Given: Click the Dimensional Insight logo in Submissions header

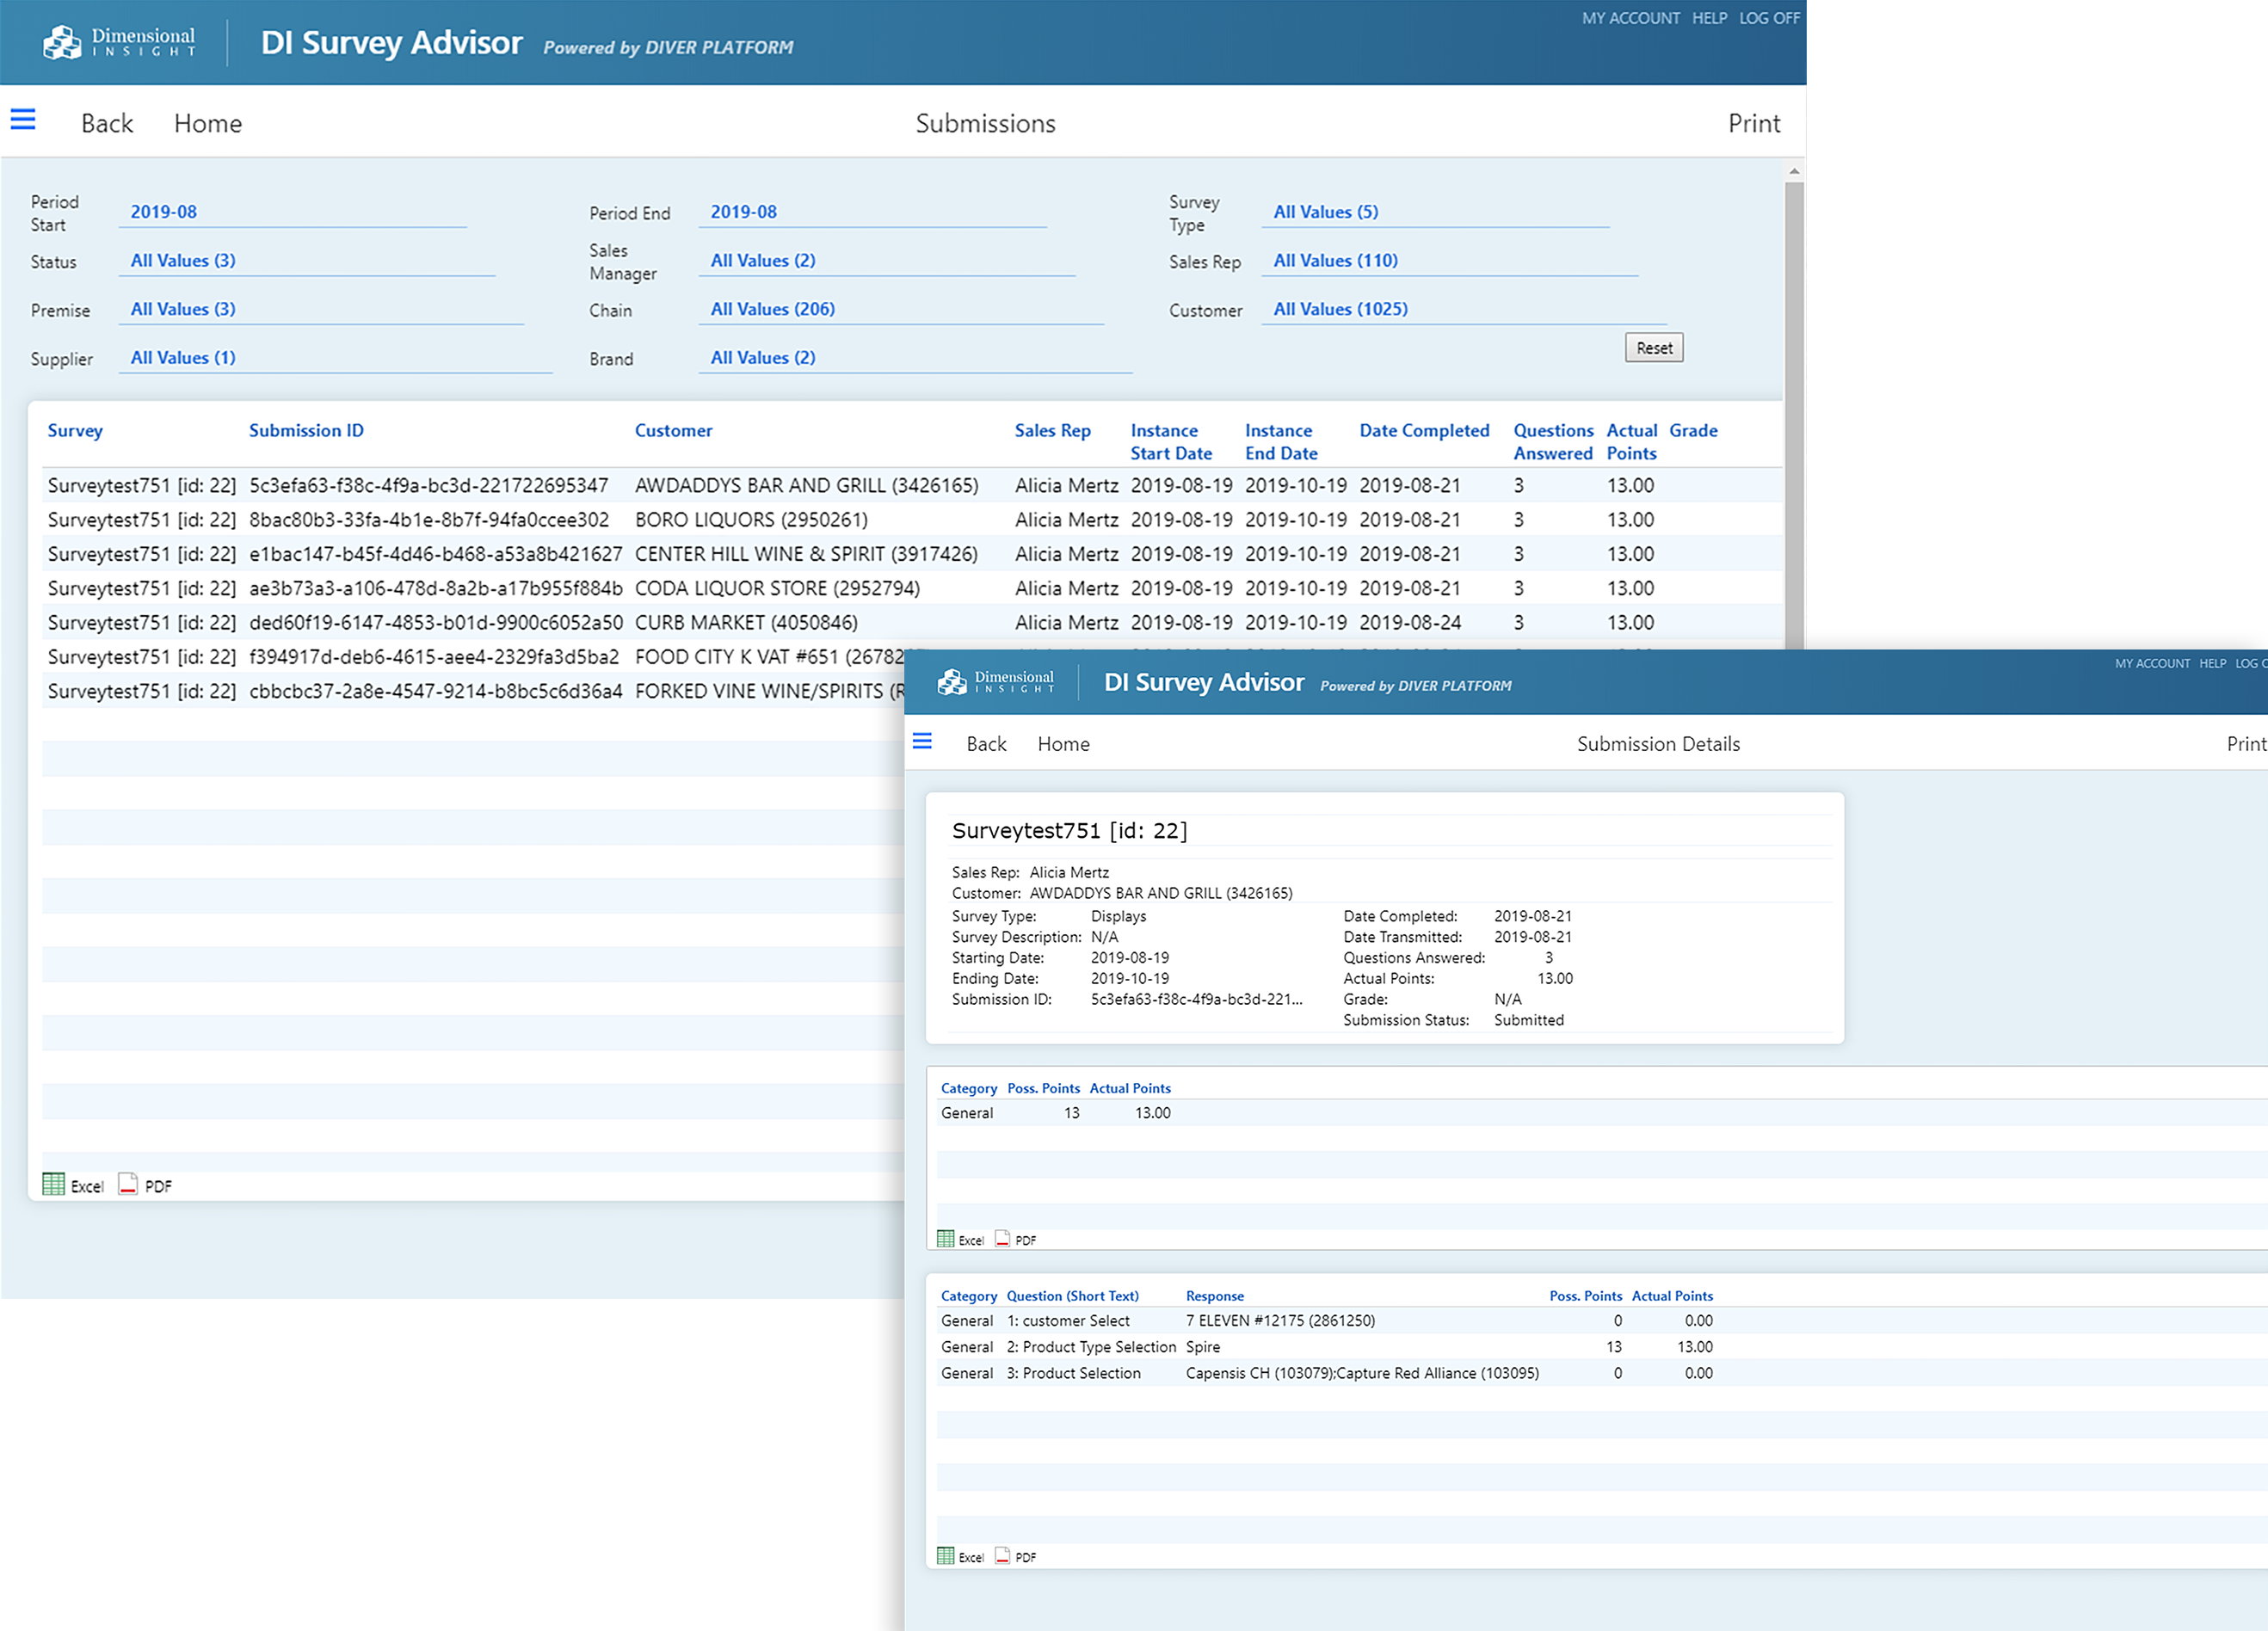Looking at the screenshot, I should [x=119, y=42].
